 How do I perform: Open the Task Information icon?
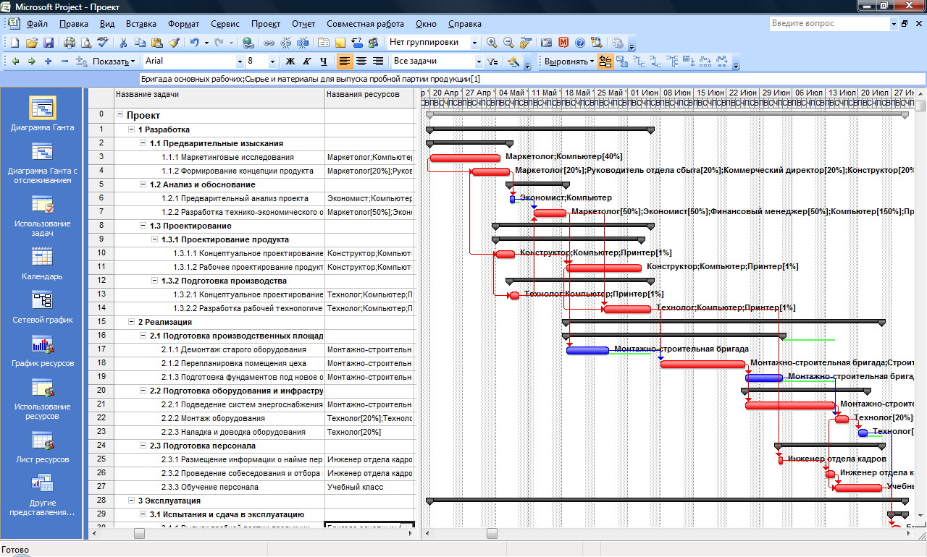pyautogui.click(x=323, y=43)
